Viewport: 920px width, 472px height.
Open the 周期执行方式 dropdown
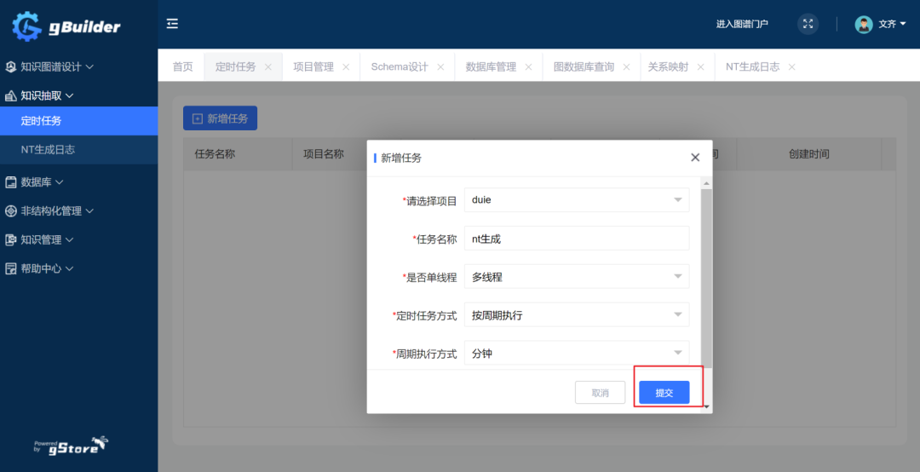(577, 353)
